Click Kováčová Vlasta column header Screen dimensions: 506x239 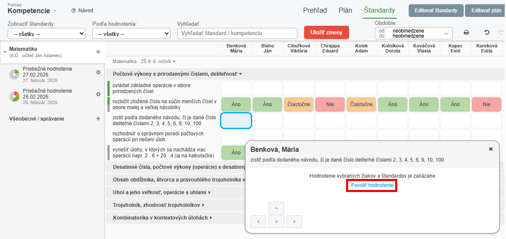pyautogui.click(x=424, y=48)
